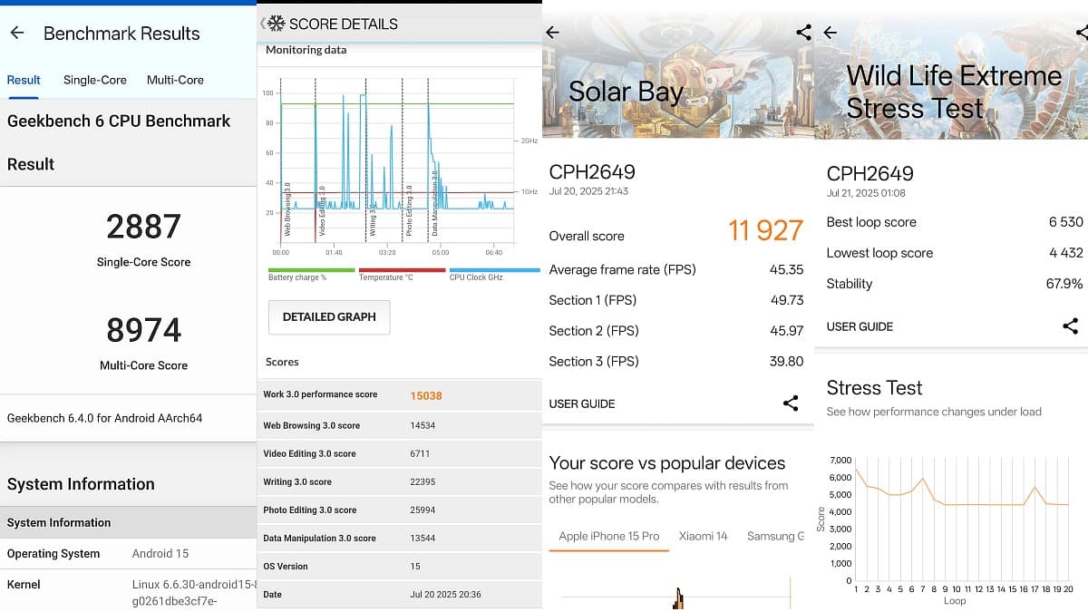Click the 'CPU Clock GHz' legend label
Image resolution: width=1088 pixels, height=612 pixels.
pyautogui.click(x=477, y=277)
